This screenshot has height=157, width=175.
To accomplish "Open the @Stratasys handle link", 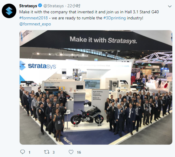I will click(53, 6).
